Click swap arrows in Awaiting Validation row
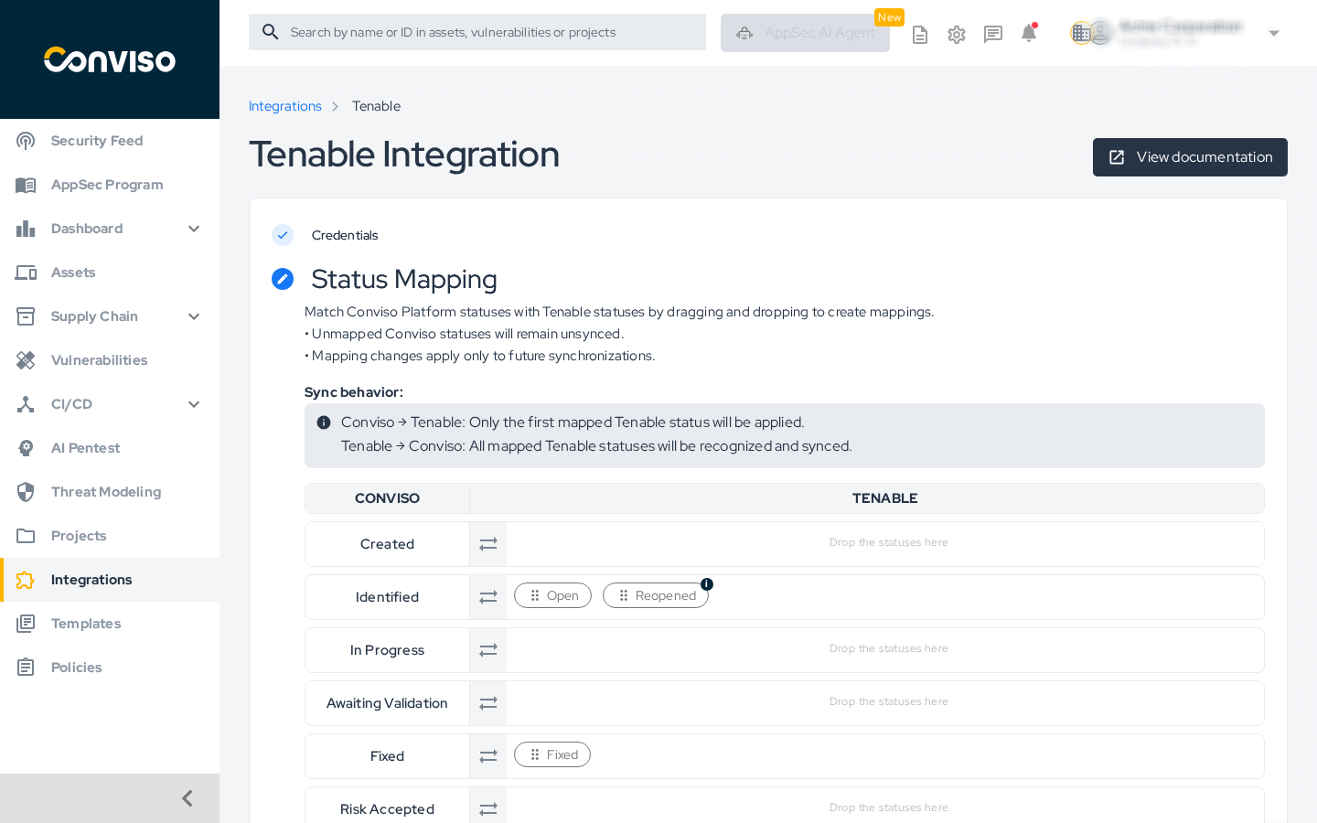Image resolution: width=1317 pixels, height=823 pixels. click(488, 703)
